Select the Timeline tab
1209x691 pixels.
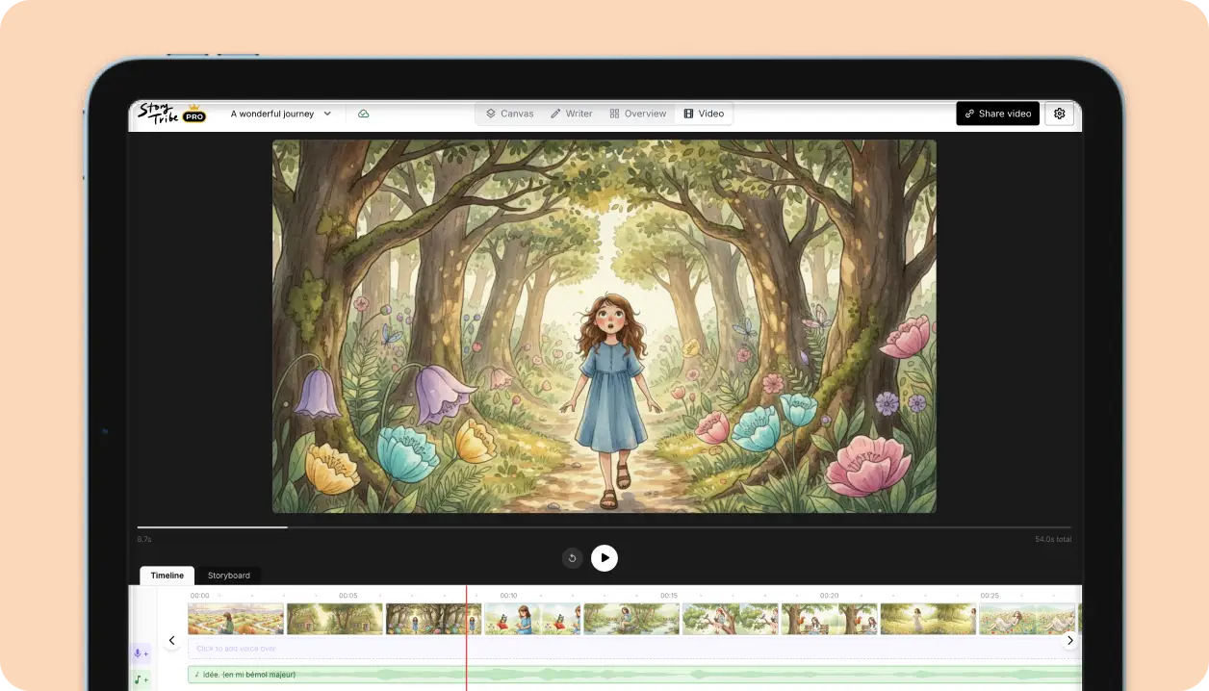[167, 576]
